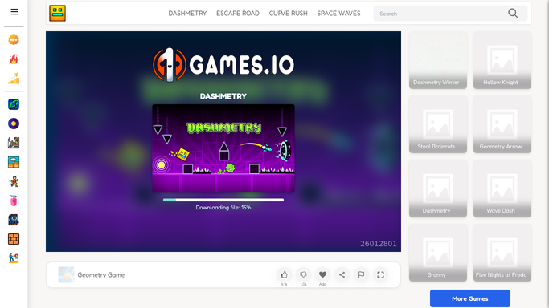Click the download progress bar

223,200
